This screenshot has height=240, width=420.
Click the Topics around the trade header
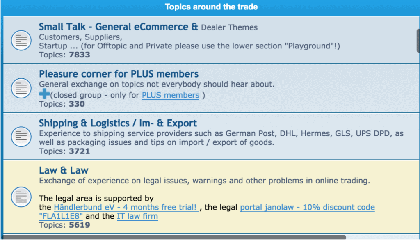[x=211, y=7]
